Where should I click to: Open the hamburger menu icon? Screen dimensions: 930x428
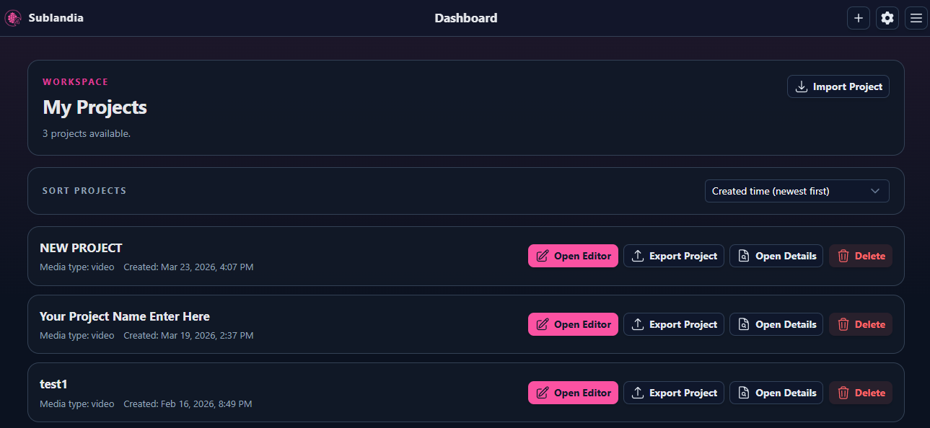coord(916,19)
